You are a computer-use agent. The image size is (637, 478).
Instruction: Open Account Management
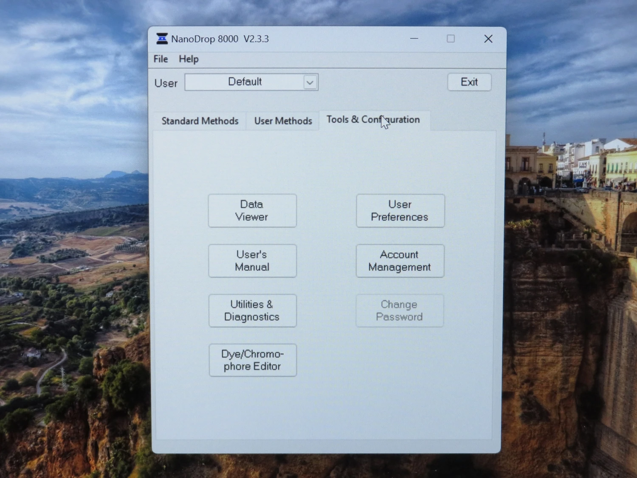400,261
